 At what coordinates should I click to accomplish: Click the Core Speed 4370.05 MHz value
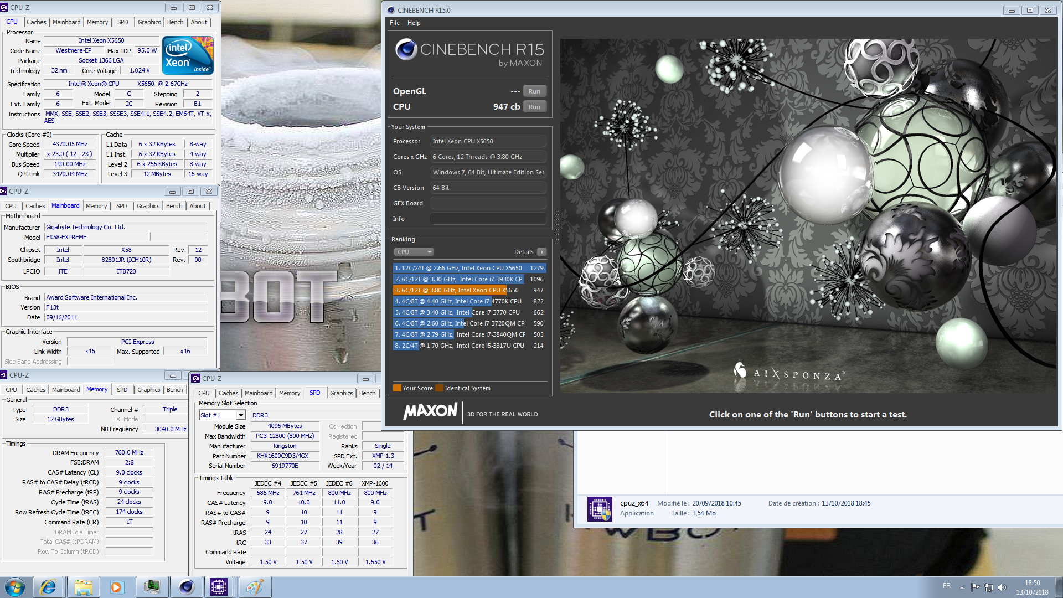tap(70, 144)
